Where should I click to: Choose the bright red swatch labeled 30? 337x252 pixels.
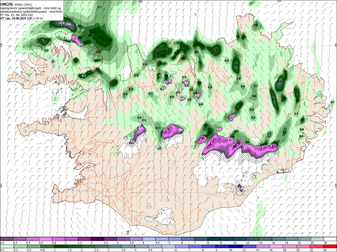click(330, 246)
